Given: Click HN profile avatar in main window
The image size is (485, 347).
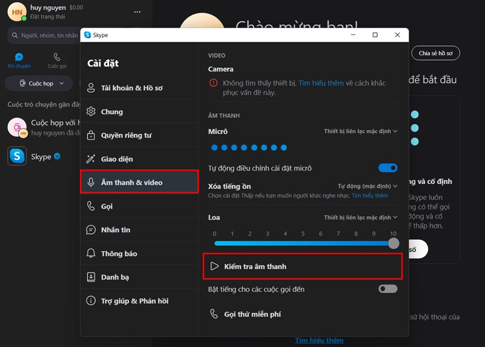Looking at the screenshot, I should click(17, 12).
